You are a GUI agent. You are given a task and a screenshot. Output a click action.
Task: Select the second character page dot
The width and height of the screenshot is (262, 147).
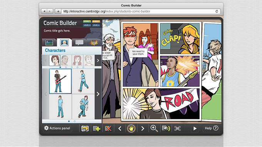[x=66, y=67]
